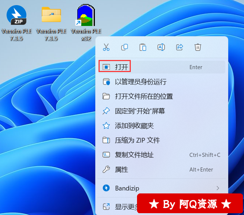Click the path icon beside 复制文件地址
The width and height of the screenshot is (244, 215).
coord(106,155)
